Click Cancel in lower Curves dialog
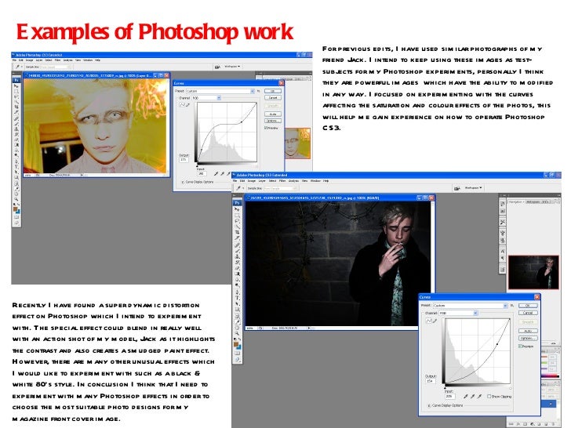The width and height of the screenshot is (571, 428). point(528,313)
